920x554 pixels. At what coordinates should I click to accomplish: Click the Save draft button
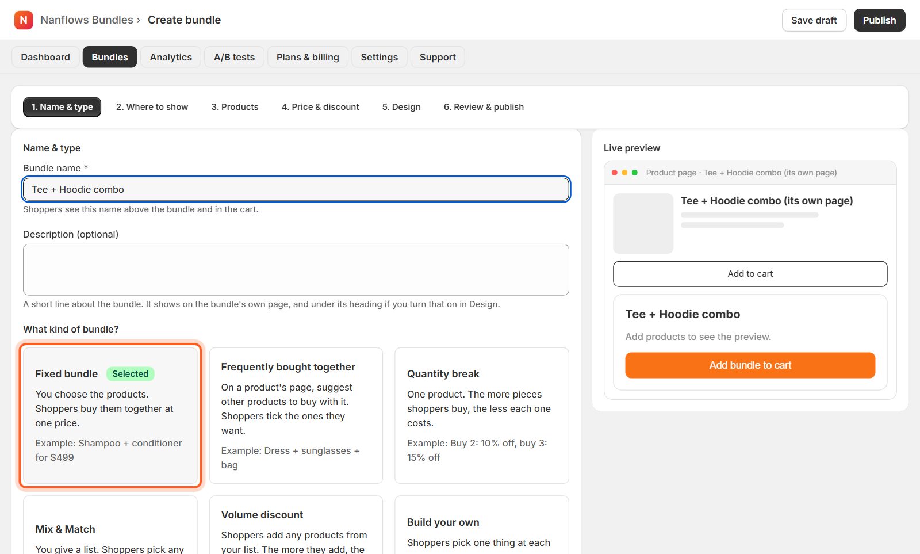[814, 20]
